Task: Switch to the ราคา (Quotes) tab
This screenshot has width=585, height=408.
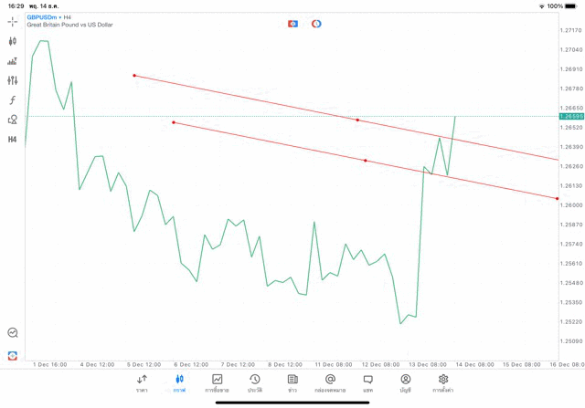Action: (142, 382)
